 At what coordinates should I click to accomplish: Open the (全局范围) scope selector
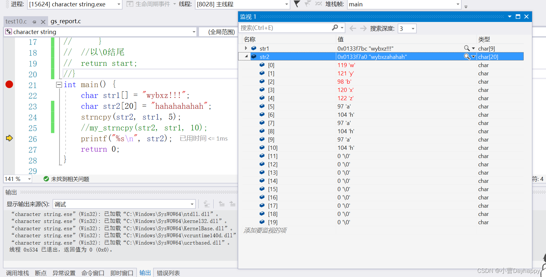[218, 32]
